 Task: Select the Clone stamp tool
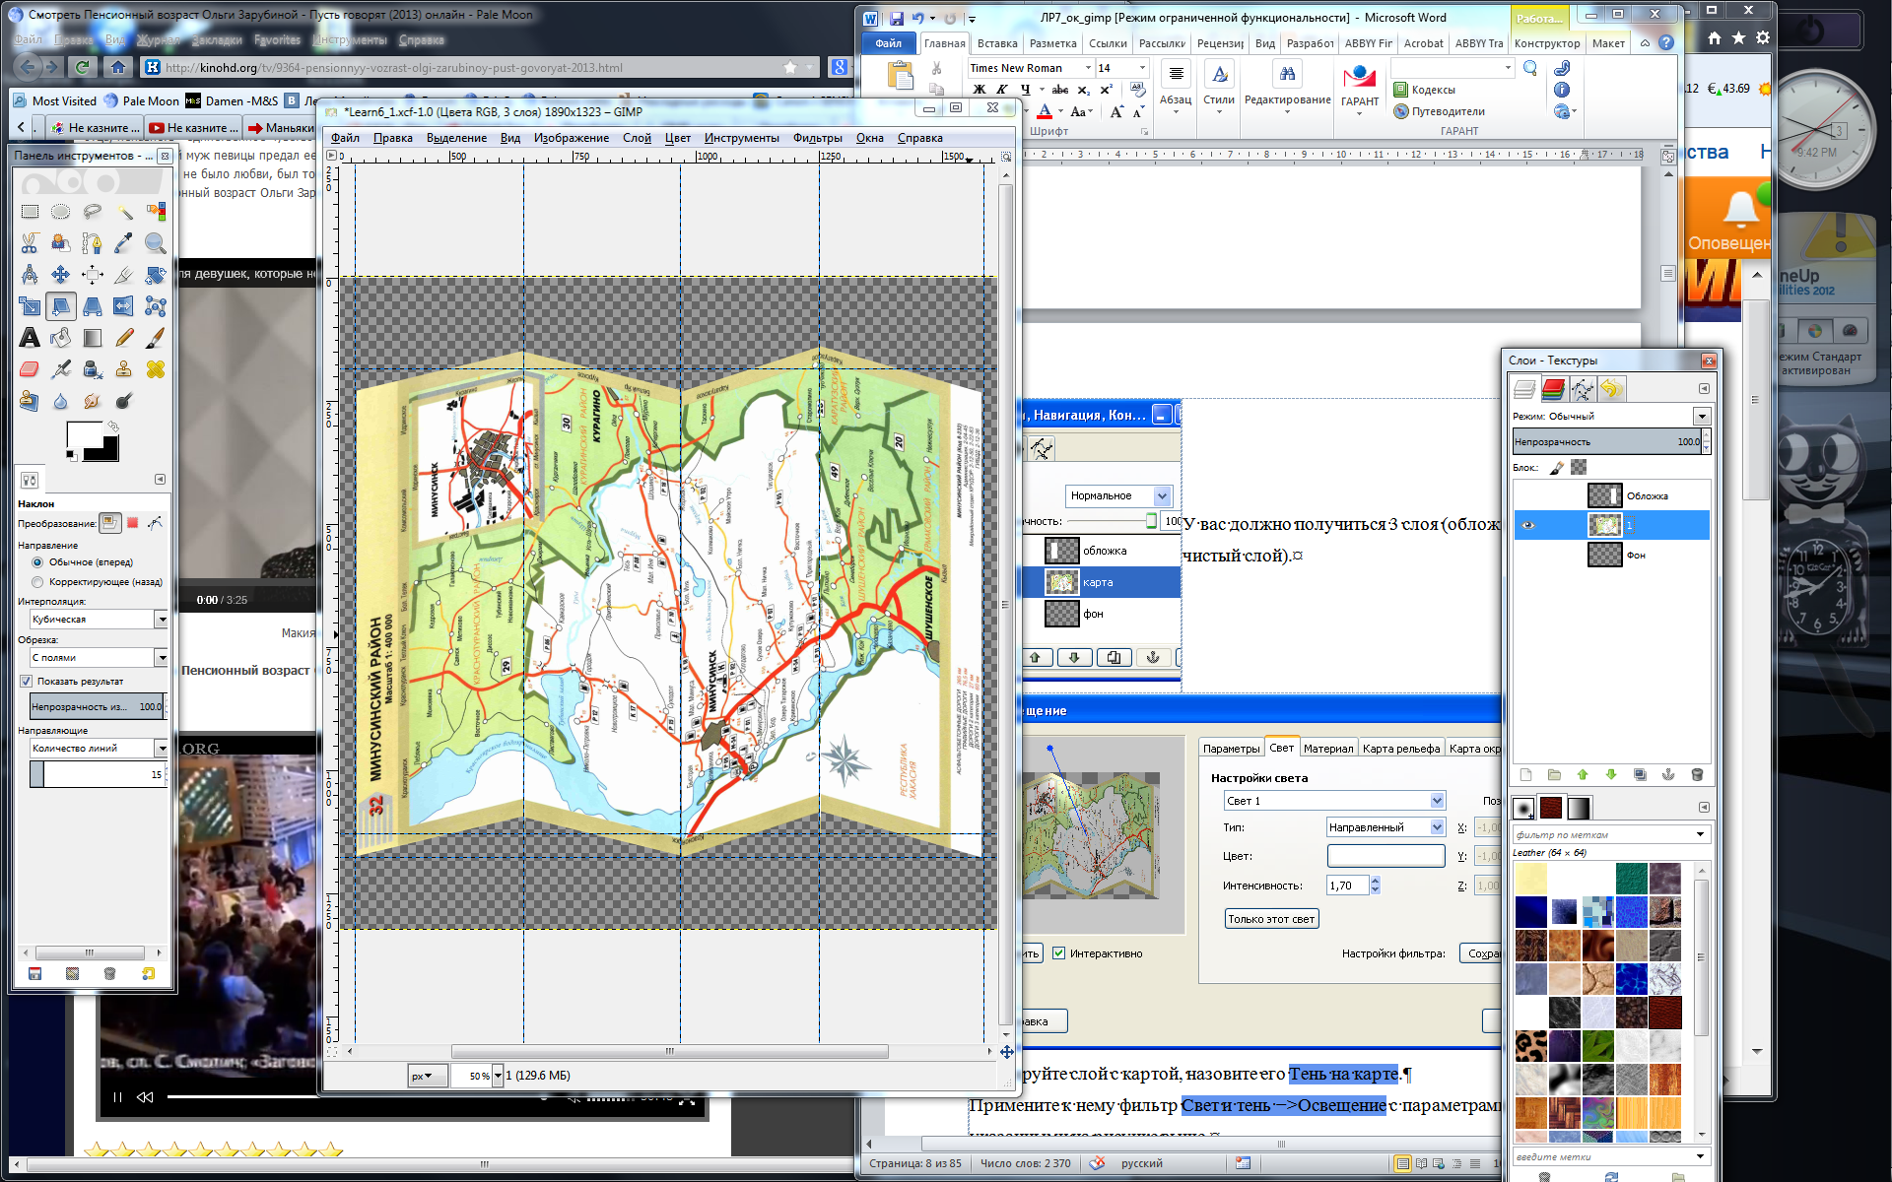(124, 369)
